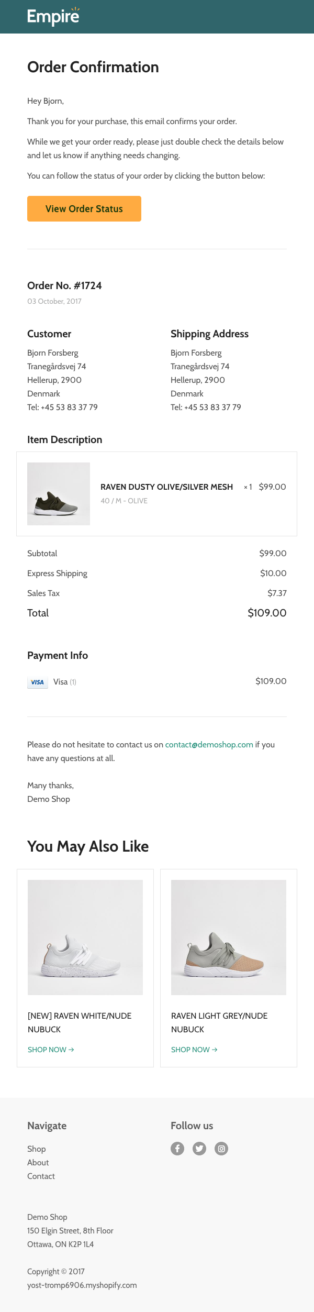Select the Raven Dusty Olive/Silver Mesh title
Viewport: 314px width, 1312px height.
[x=166, y=487]
